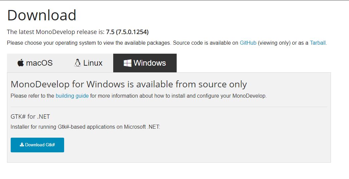349x179 pixels.
Task: Click the 7.5 (7.5.0.1254) version number
Action: click(127, 32)
